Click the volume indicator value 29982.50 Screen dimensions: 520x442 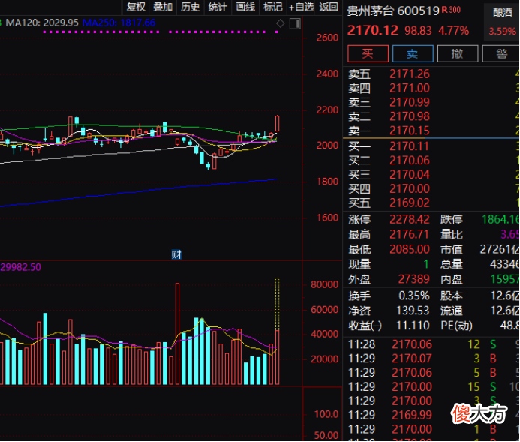point(20,267)
